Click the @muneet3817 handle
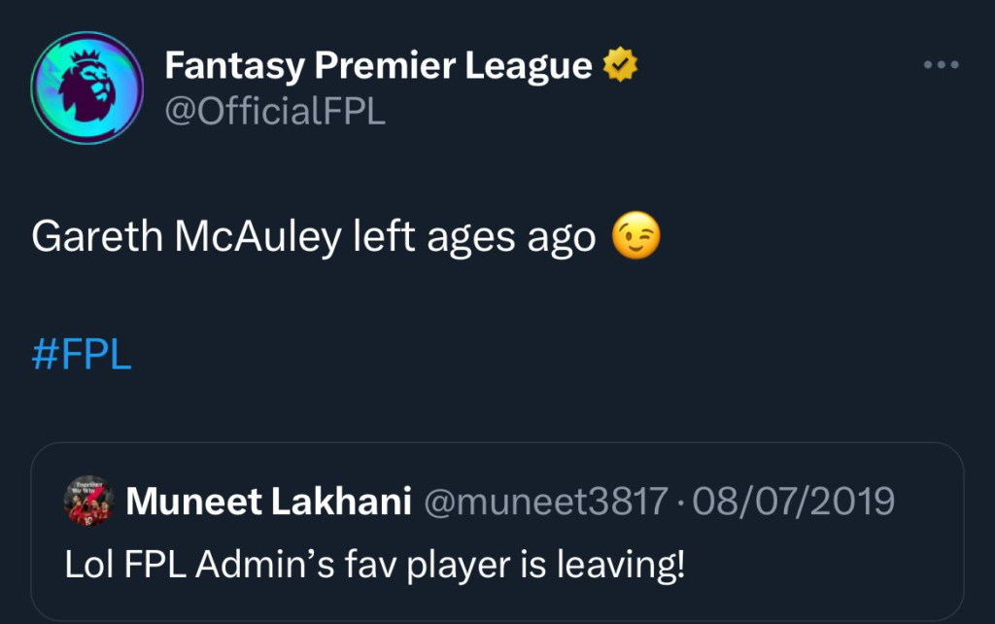Viewport: 995px width, 624px height. coord(542,502)
